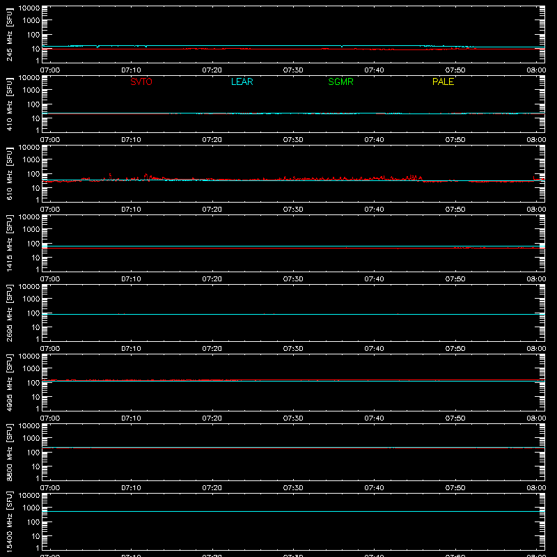Image resolution: width=557 pixels, height=557 pixels.
Task: Click 07:30 under the 1415 MHz panel
Action: point(293,279)
